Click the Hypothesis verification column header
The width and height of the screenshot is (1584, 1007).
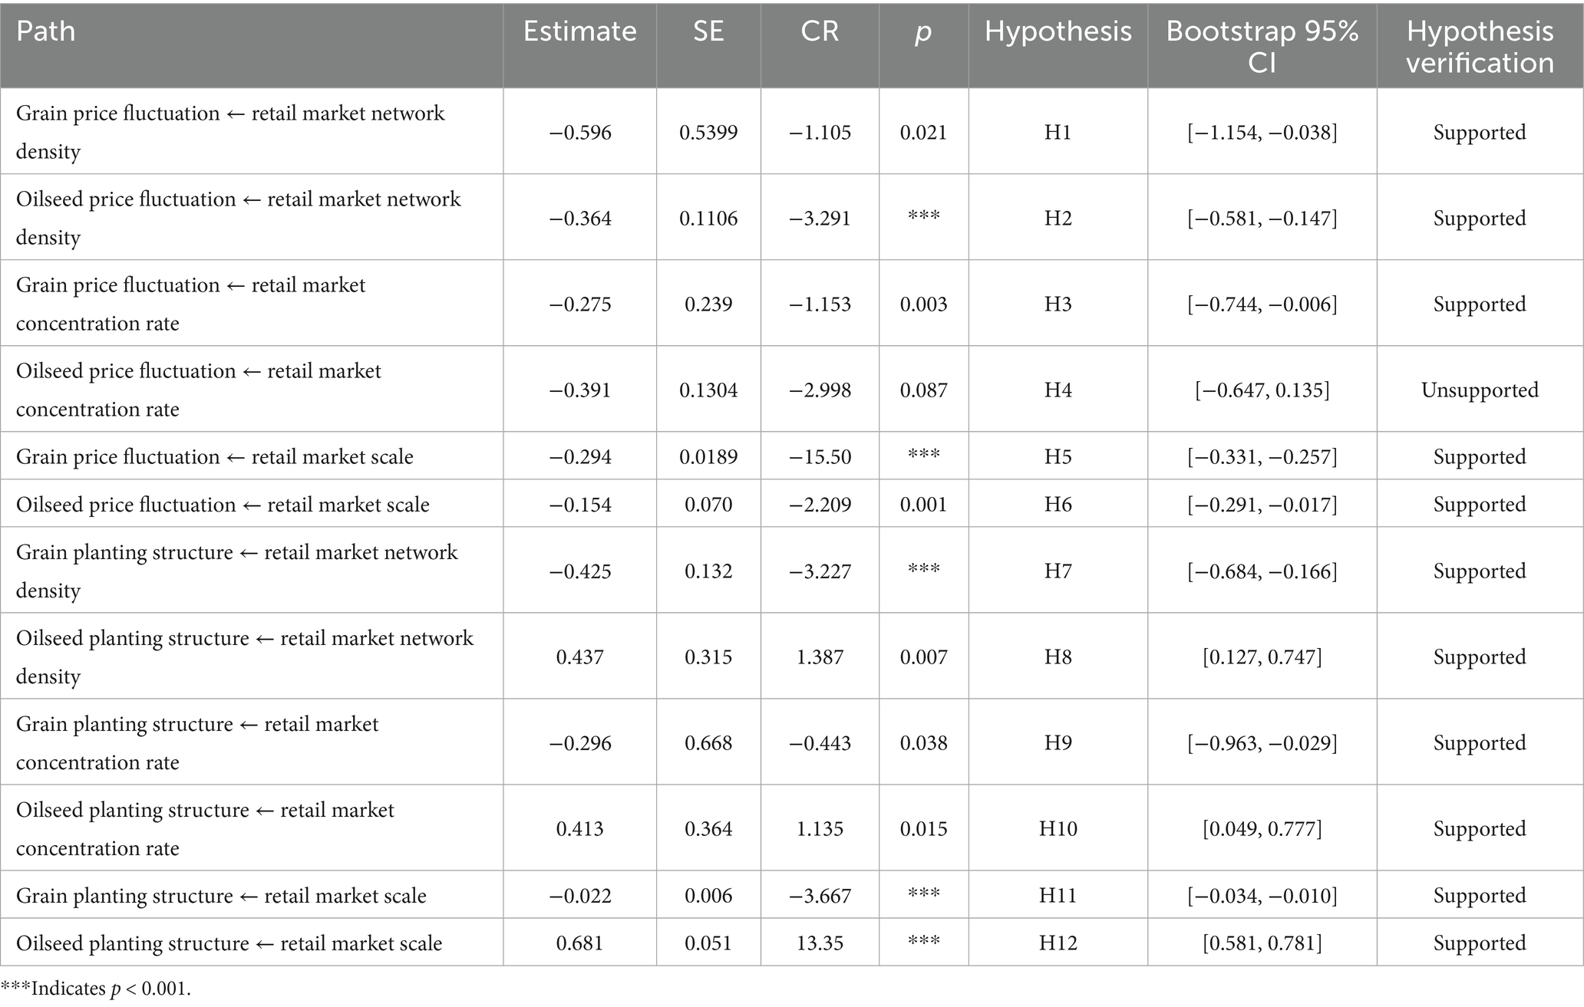click(x=1479, y=46)
